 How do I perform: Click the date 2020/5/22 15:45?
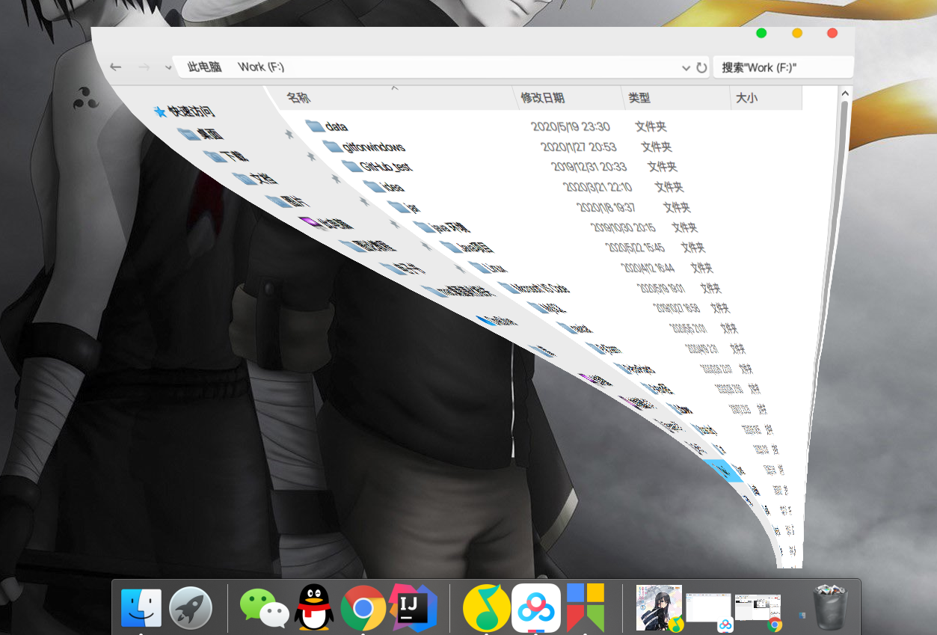pos(635,248)
